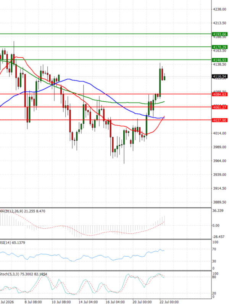
Task: Click the 14 Jul 04:00 time axis marker
Action: [x=88, y=302]
